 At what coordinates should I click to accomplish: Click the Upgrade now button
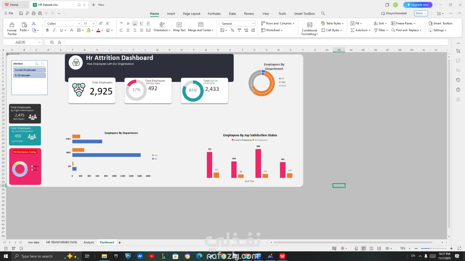click(x=418, y=5)
